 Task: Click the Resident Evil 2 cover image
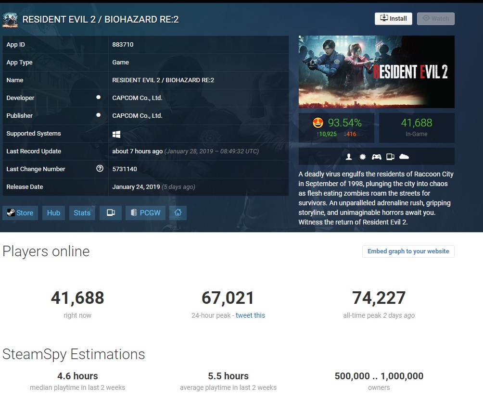(x=376, y=72)
